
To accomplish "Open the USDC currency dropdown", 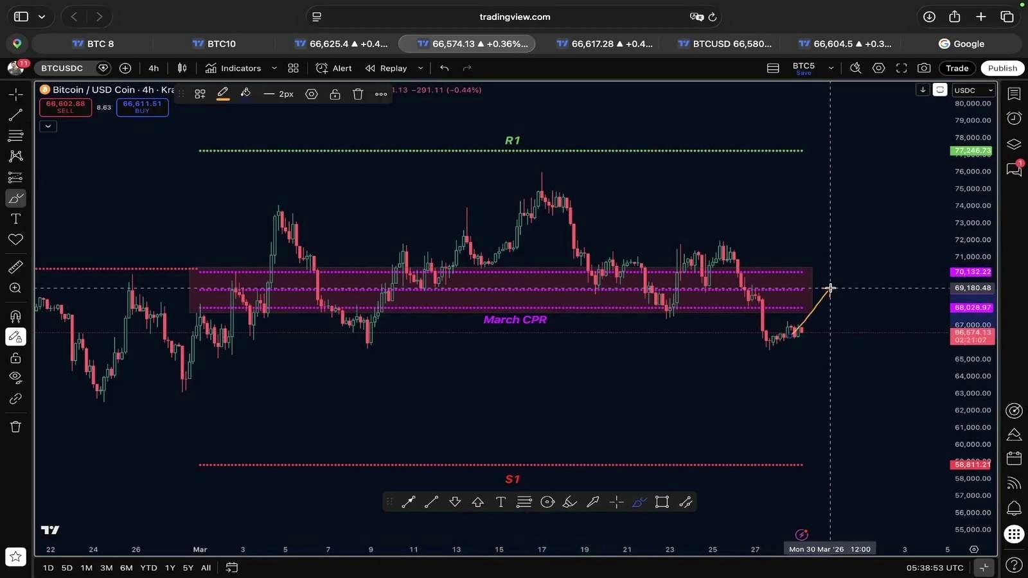I will [x=973, y=91].
